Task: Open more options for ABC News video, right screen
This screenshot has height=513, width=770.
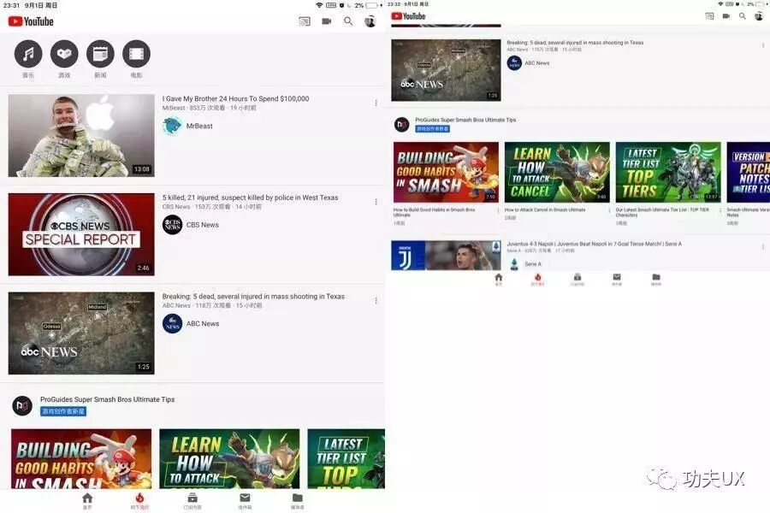Action: [x=763, y=45]
